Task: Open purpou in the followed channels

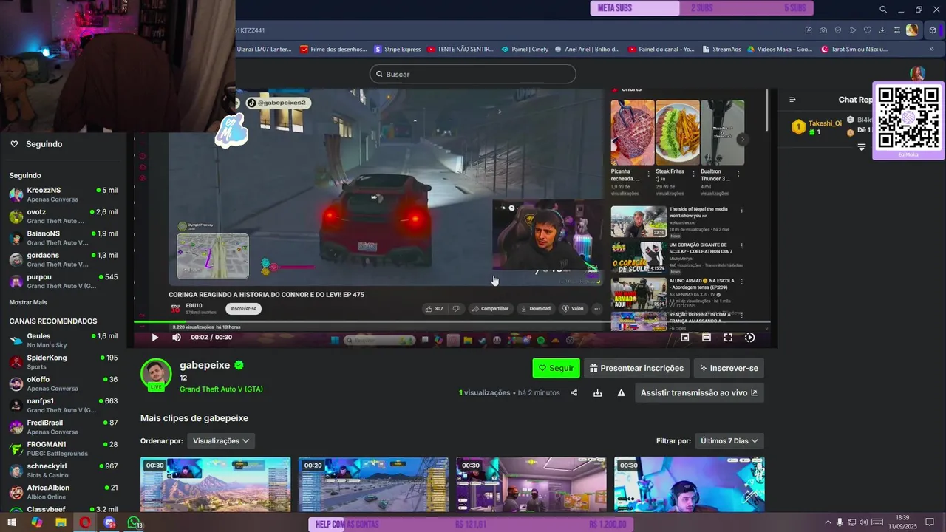Action: pyautogui.click(x=64, y=282)
